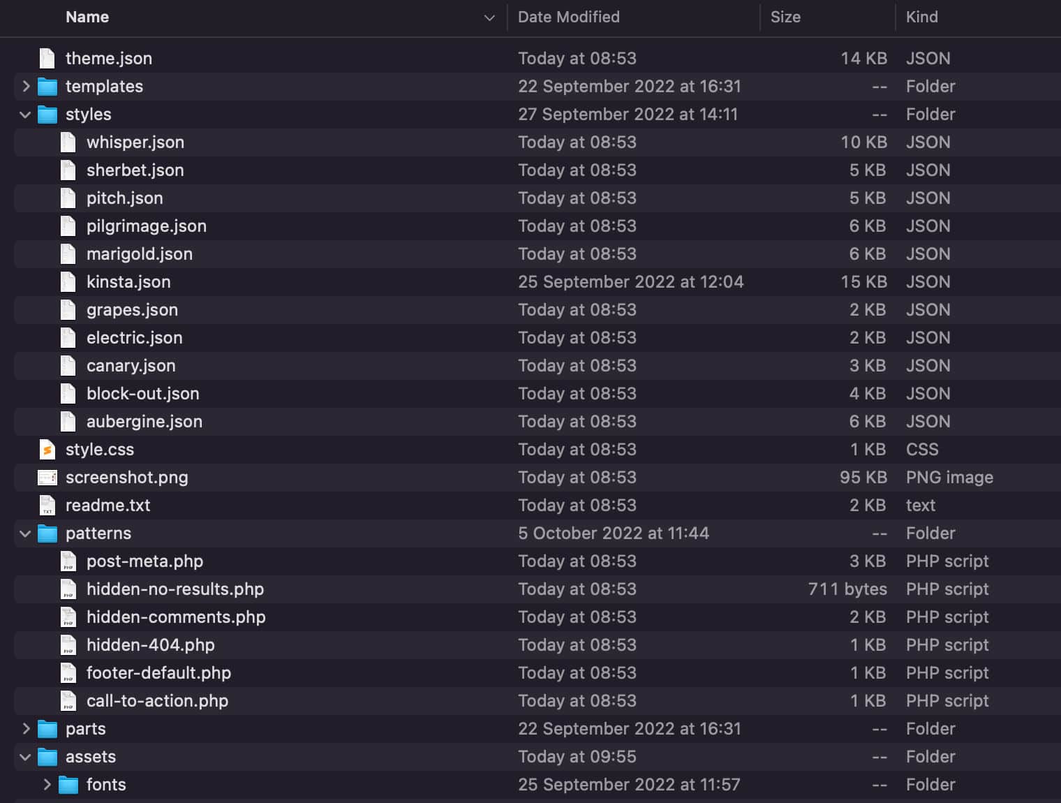
Task: Collapse the assets folder disclosure arrow
Action: 26,757
